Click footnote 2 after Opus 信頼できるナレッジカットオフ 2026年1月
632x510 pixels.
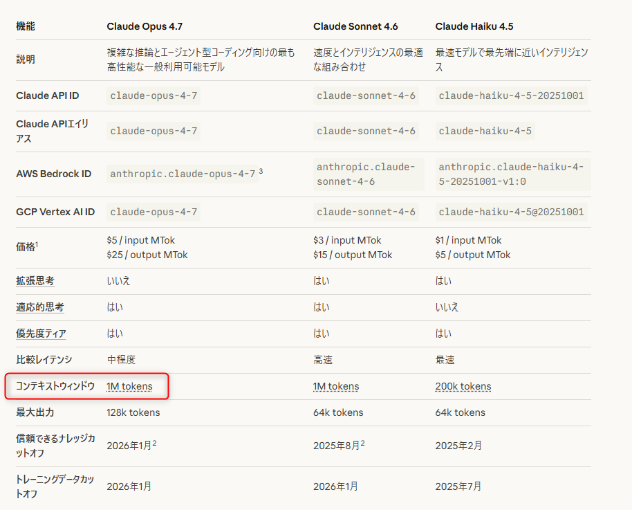click(x=154, y=444)
